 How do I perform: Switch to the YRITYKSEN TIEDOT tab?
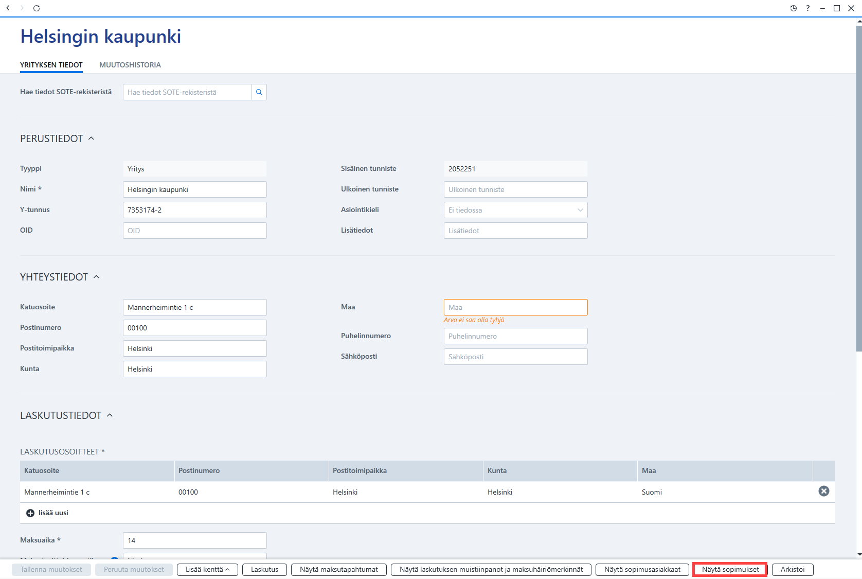(51, 65)
